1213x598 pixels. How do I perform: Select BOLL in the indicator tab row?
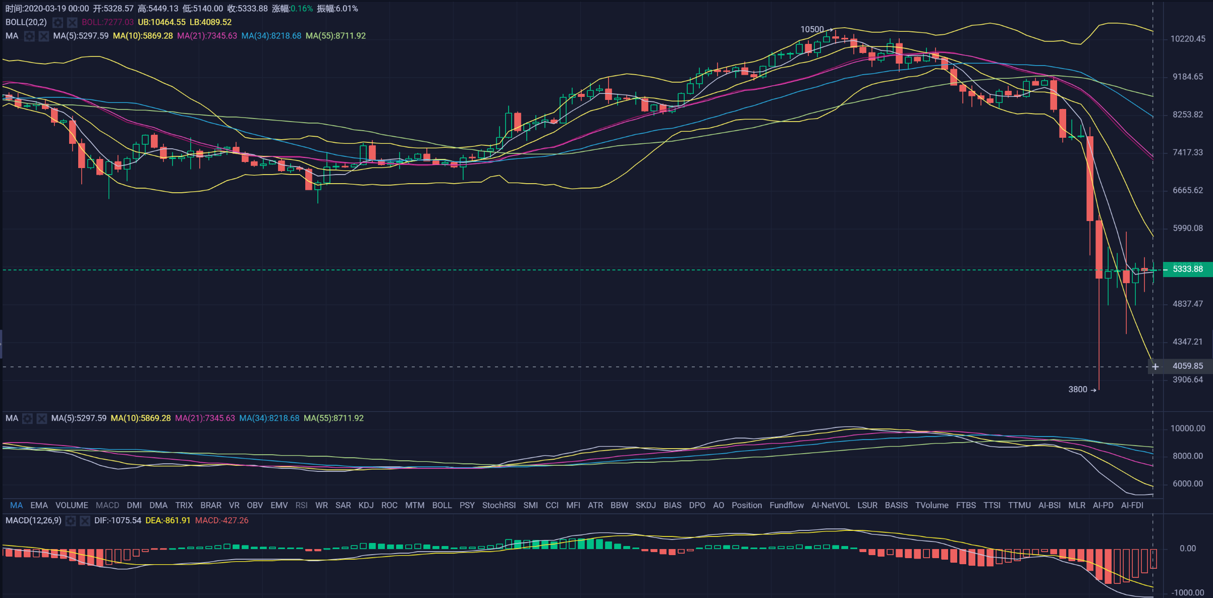[x=442, y=505]
